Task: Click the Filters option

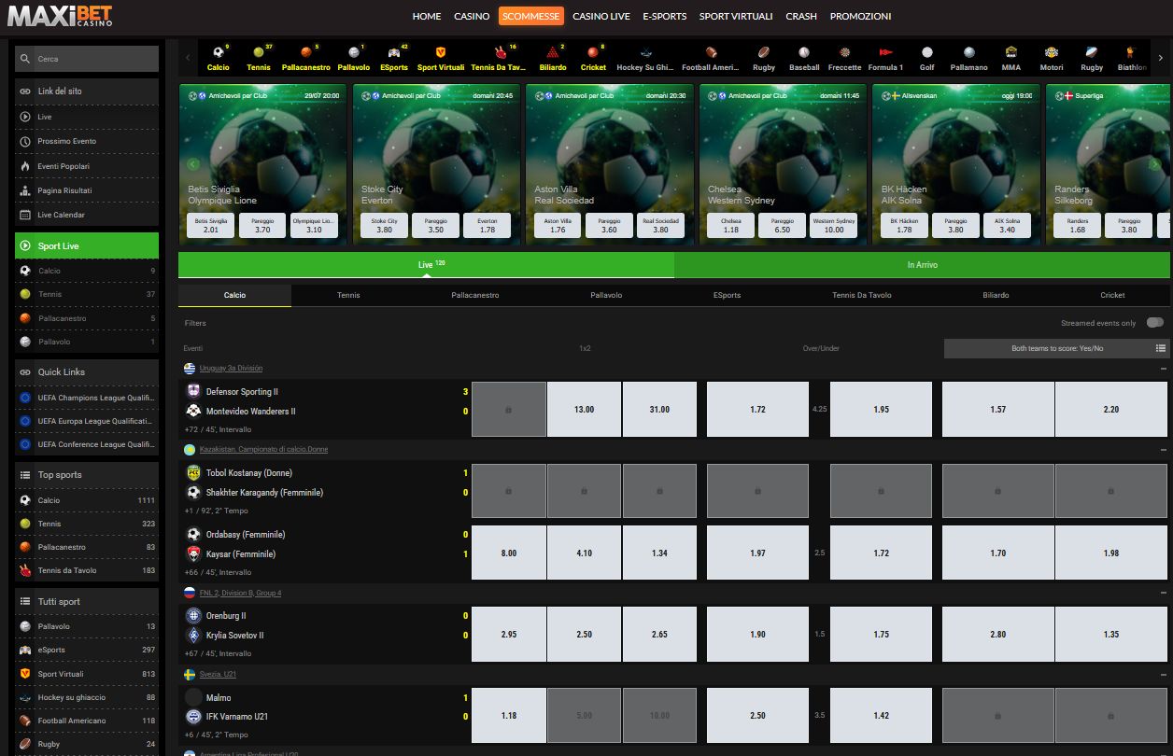Action: click(195, 323)
